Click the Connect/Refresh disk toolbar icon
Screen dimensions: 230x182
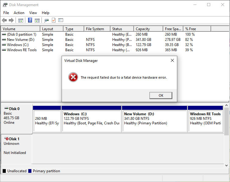[x=46, y=20]
